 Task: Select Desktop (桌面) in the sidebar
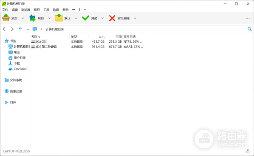point(14,52)
